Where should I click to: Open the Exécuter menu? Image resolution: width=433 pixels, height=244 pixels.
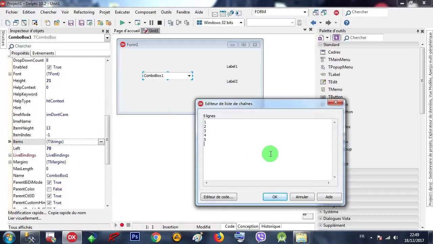122,12
